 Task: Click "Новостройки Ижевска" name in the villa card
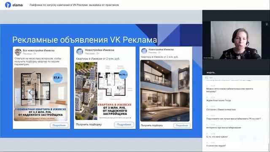tap(161, 49)
